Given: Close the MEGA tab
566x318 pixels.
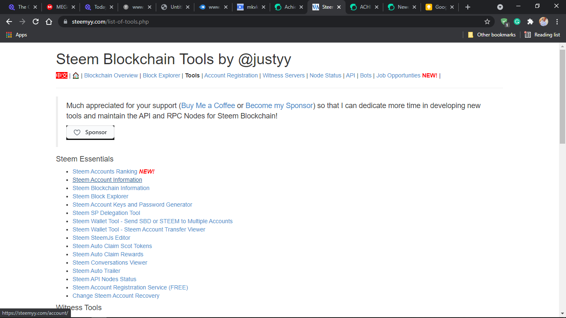Looking at the screenshot, I should [73, 7].
